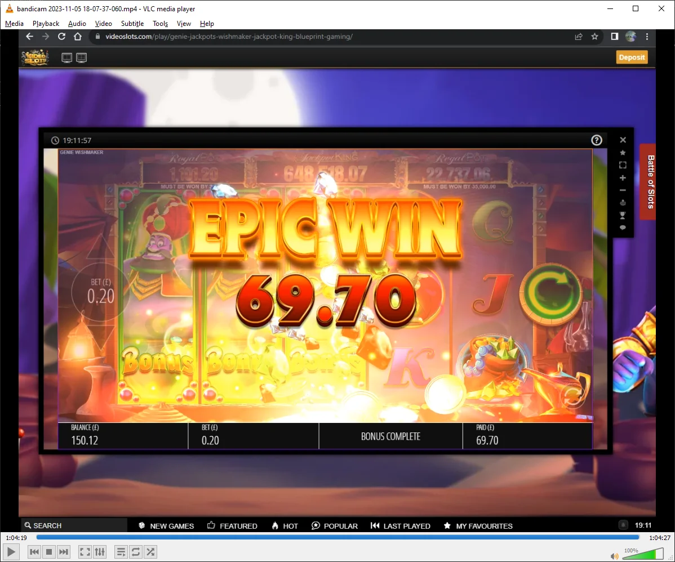The height and width of the screenshot is (562, 675).
Task: Seek in the VLC playback timeline
Action: coord(338,537)
